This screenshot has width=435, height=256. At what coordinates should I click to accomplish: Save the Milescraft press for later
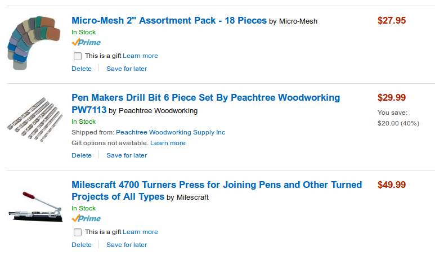127,245
